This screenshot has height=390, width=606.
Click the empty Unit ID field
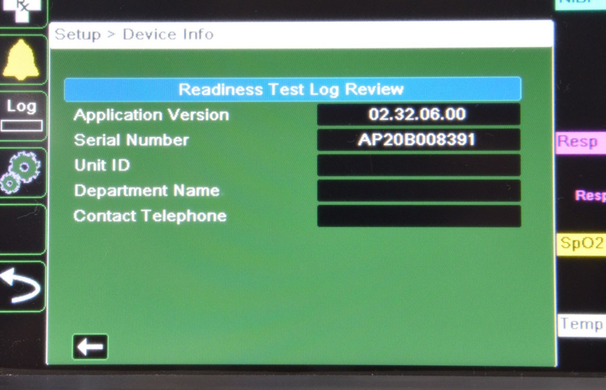(x=418, y=165)
